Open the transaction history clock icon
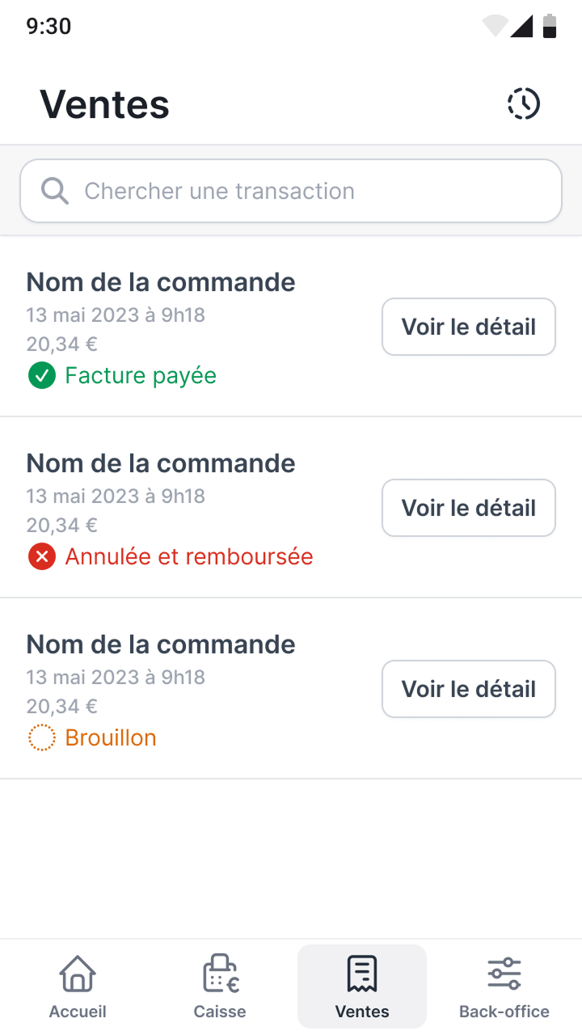 523,103
